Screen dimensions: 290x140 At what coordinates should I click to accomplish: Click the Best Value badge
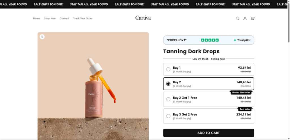tap(245, 109)
